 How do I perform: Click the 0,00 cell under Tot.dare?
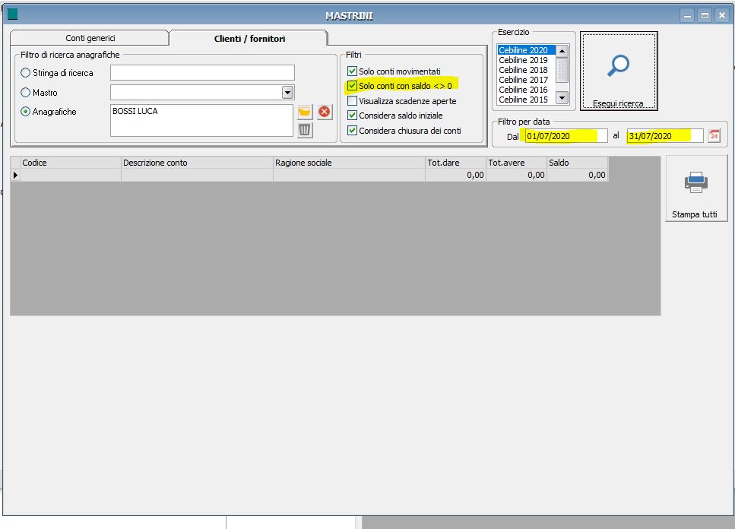[455, 175]
